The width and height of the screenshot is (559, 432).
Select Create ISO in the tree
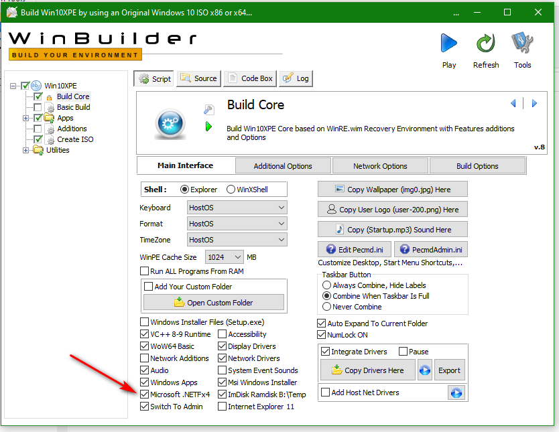[x=75, y=139]
